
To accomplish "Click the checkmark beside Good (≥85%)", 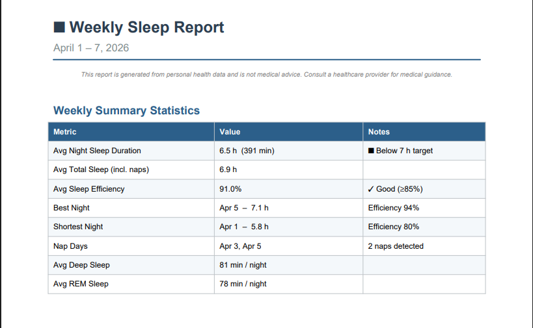I will coord(371,189).
